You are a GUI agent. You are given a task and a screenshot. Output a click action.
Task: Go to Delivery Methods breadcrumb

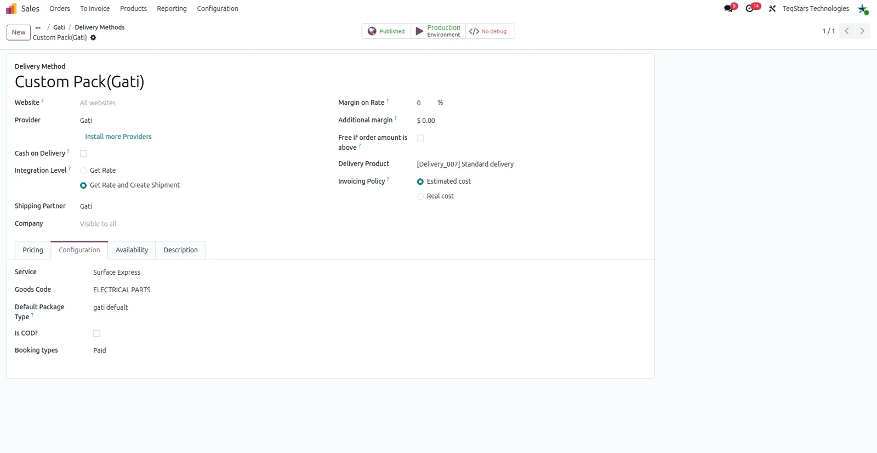(100, 27)
